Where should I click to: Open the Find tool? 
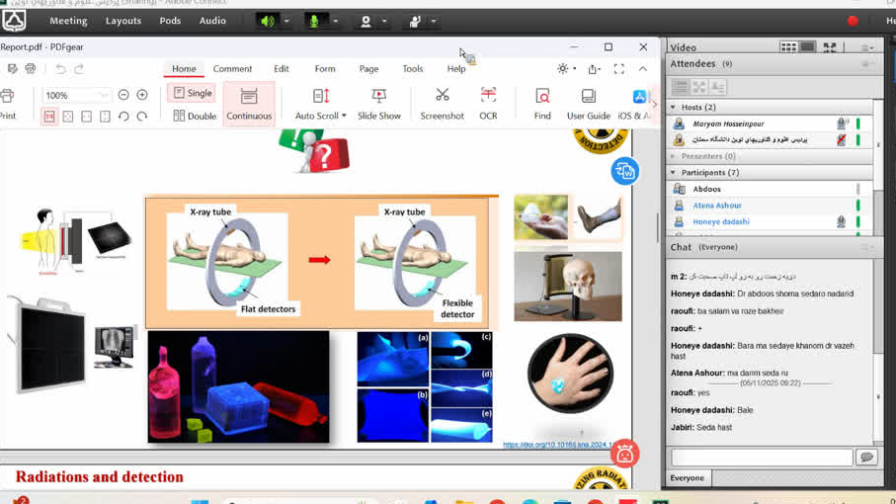pos(542,104)
